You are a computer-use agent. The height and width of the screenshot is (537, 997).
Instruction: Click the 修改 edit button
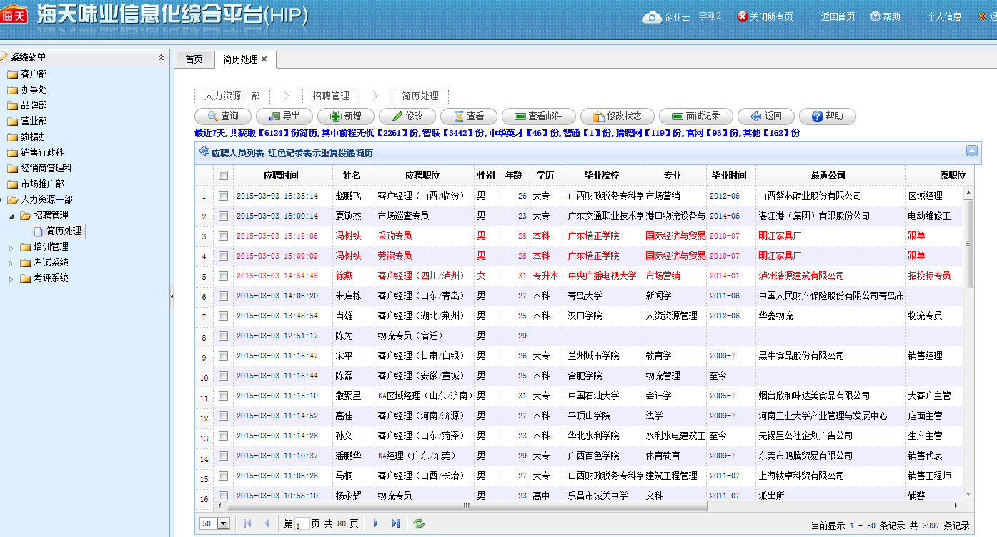point(407,116)
